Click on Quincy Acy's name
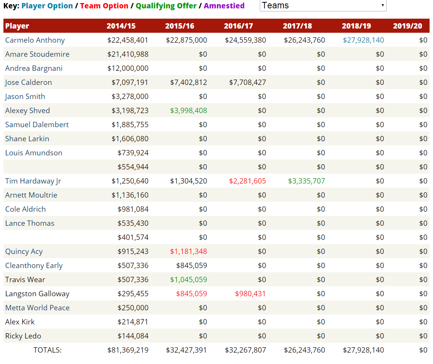Viewport: 433px width, 364px height. click(x=24, y=252)
